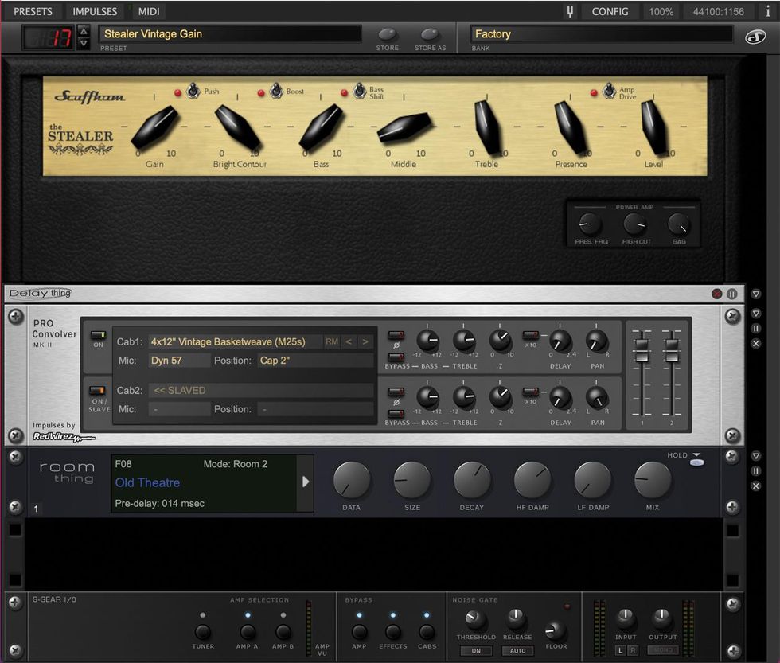The image size is (780, 663).
Task: Click the Stealer Vintage Gain preset name field
Action: click(231, 33)
